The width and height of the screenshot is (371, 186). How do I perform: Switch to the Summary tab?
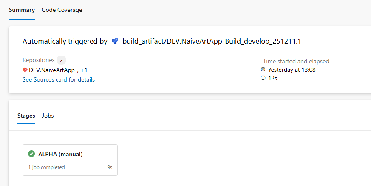pyautogui.click(x=22, y=10)
